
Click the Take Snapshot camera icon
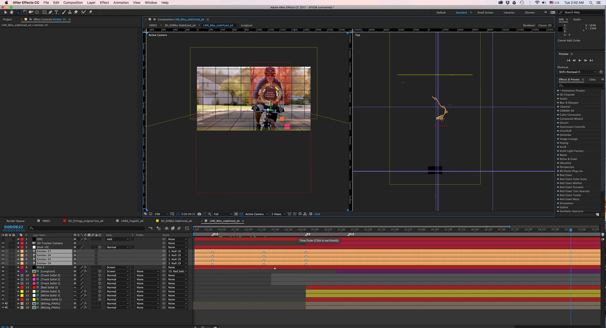(199, 214)
